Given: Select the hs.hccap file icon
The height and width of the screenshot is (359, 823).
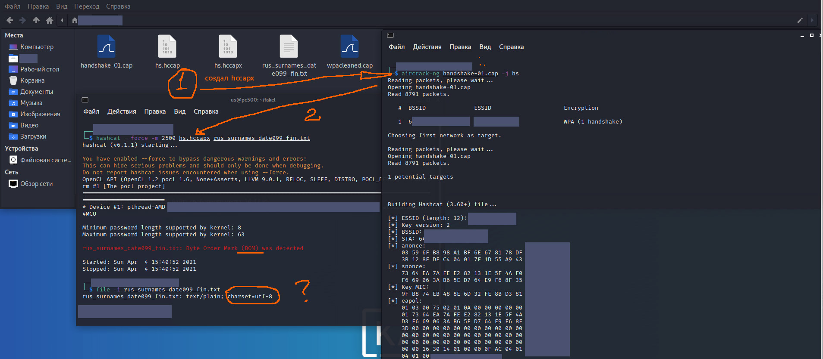Looking at the screenshot, I should pos(167,47).
